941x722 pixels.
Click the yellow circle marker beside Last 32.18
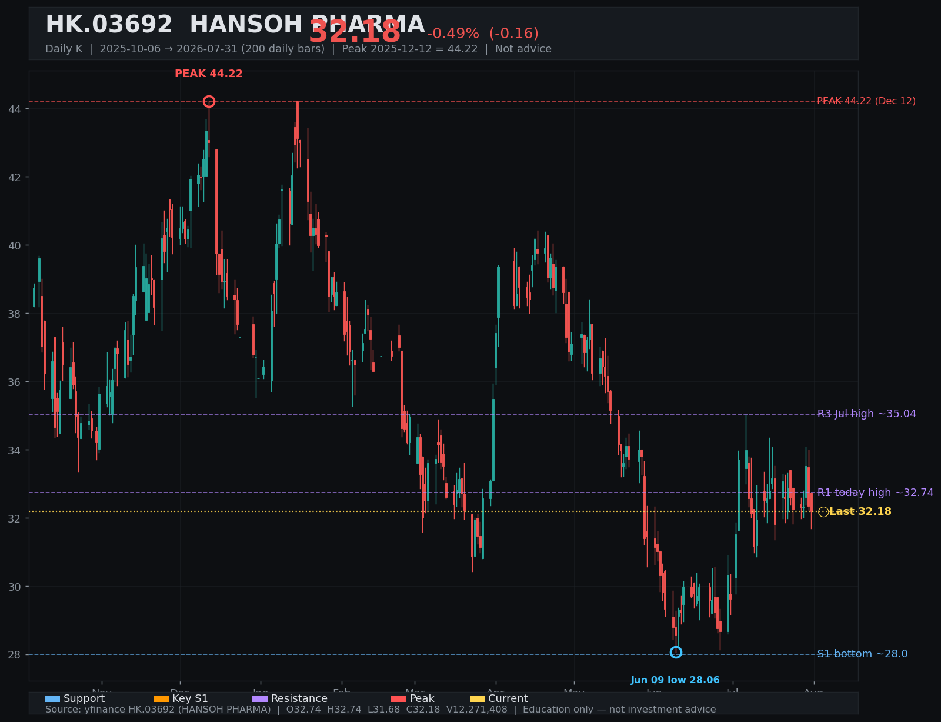pyautogui.click(x=823, y=512)
